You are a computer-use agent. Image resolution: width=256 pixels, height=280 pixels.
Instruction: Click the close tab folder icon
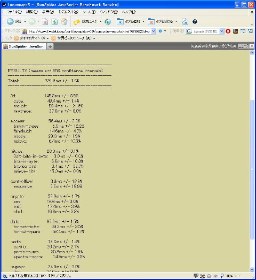point(151,21)
